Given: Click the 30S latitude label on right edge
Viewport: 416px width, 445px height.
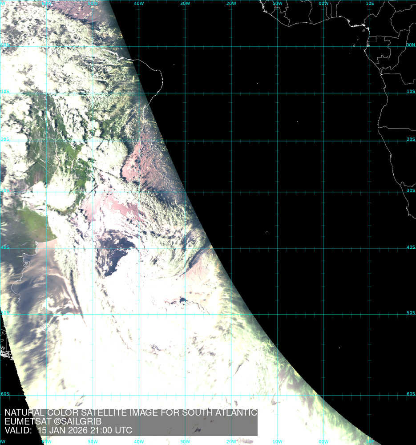Looking at the screenshot, I should 410,190.
